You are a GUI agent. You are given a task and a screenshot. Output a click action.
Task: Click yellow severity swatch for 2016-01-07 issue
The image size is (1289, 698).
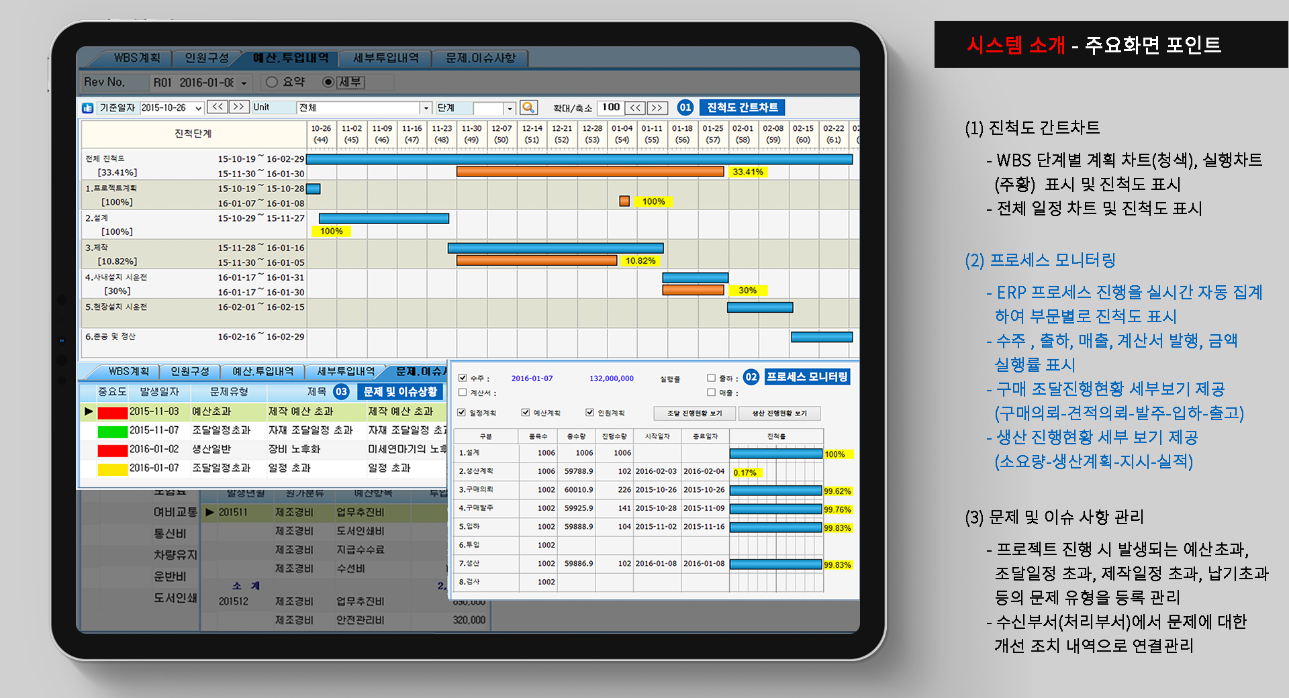[x=112, y=468]
